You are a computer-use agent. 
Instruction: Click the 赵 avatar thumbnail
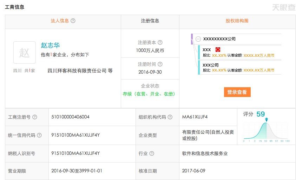pos(25,53)
